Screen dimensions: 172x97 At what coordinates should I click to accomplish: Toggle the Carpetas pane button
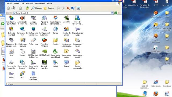tap(49, 8)
